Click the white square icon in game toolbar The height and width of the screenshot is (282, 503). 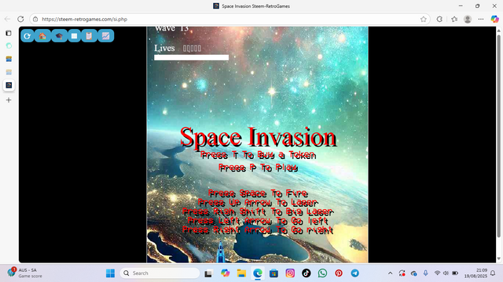[75, 36]
